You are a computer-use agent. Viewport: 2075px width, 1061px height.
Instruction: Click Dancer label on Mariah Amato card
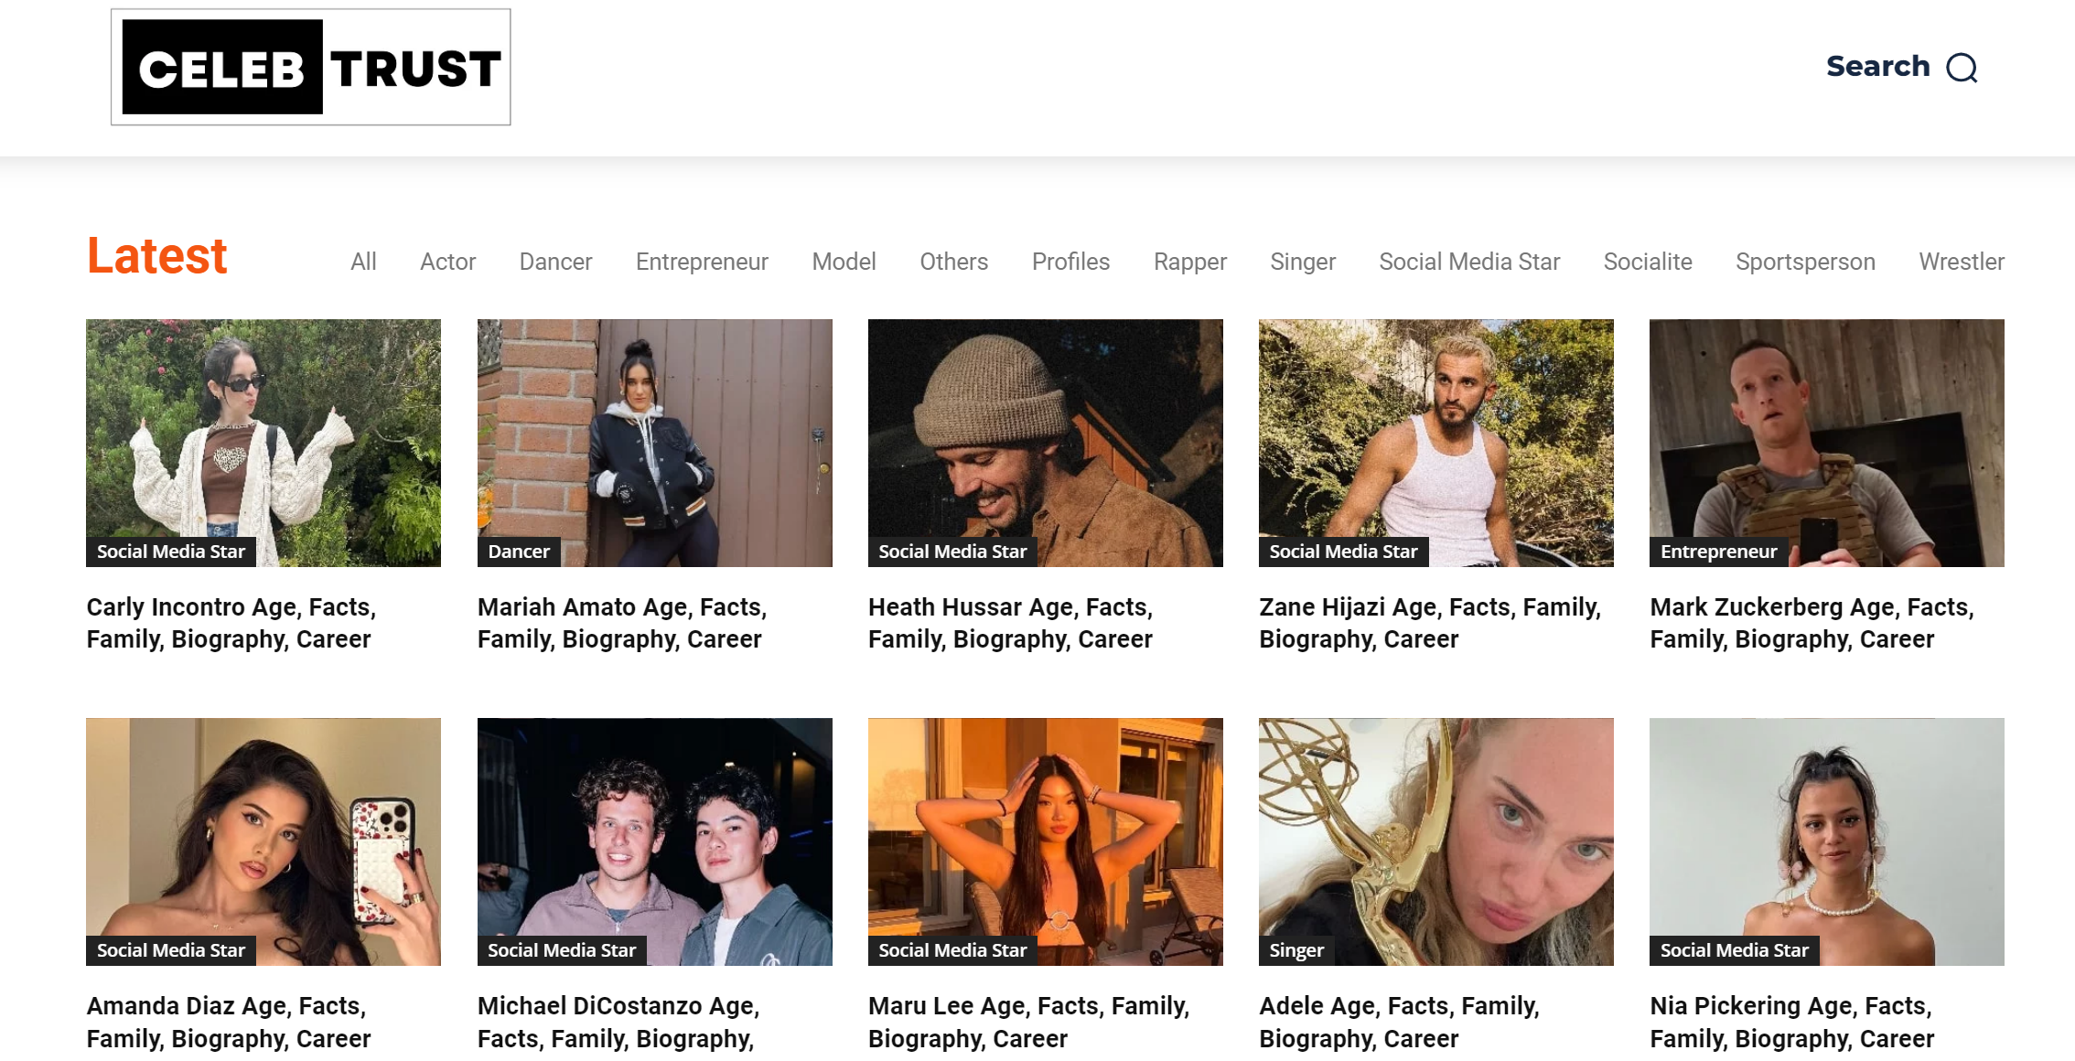pyautogui.click(x=519, y=552)
